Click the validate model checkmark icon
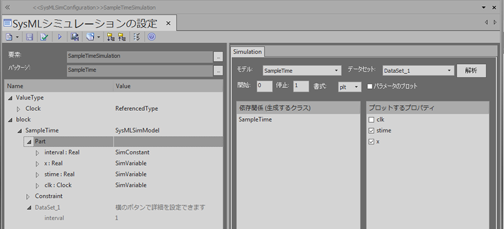Screen dimensions: 504x229 pyautogui.click(x=44, y=37)
